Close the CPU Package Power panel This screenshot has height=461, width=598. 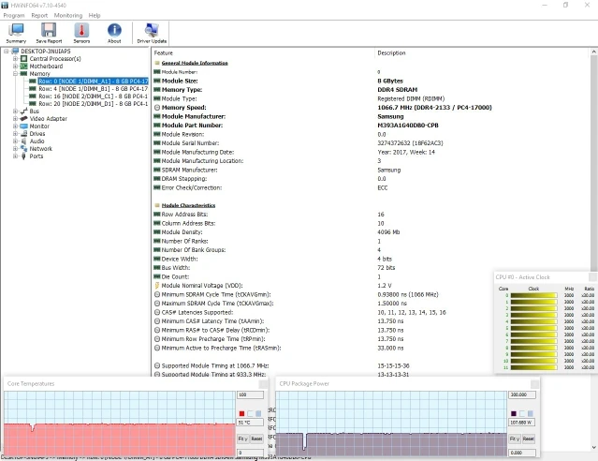click(x=534, y=384)
